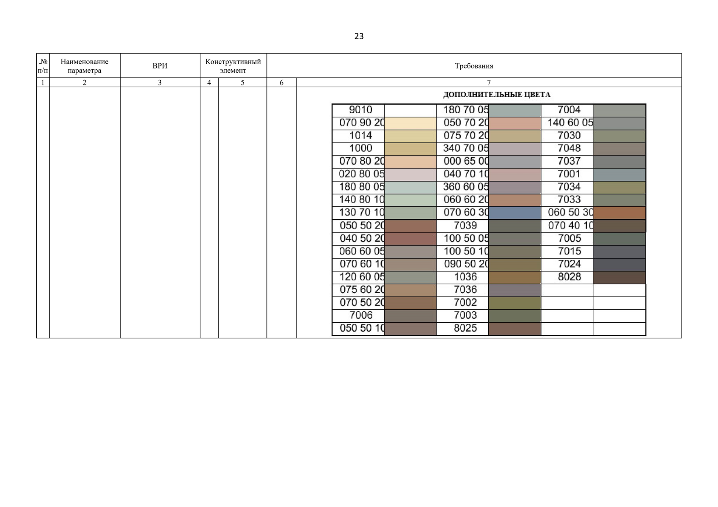Click the page number 23
718x507 pixels.
point(359,36)
